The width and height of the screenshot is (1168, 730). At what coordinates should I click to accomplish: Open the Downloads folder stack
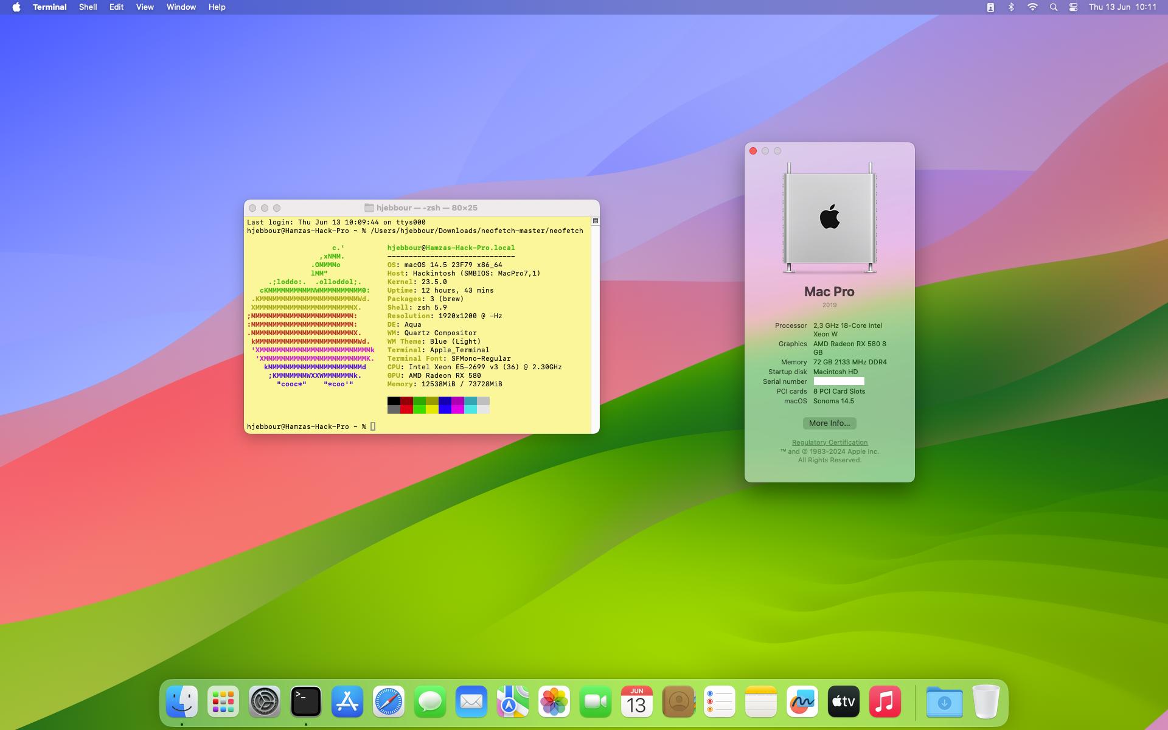tap(944, 702)
